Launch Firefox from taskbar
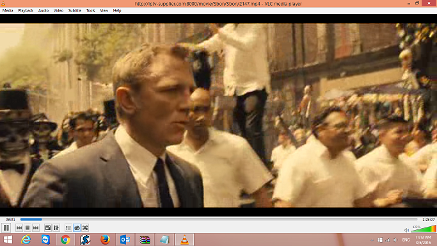This screenshot has width=437, height=246. point(105,240)
